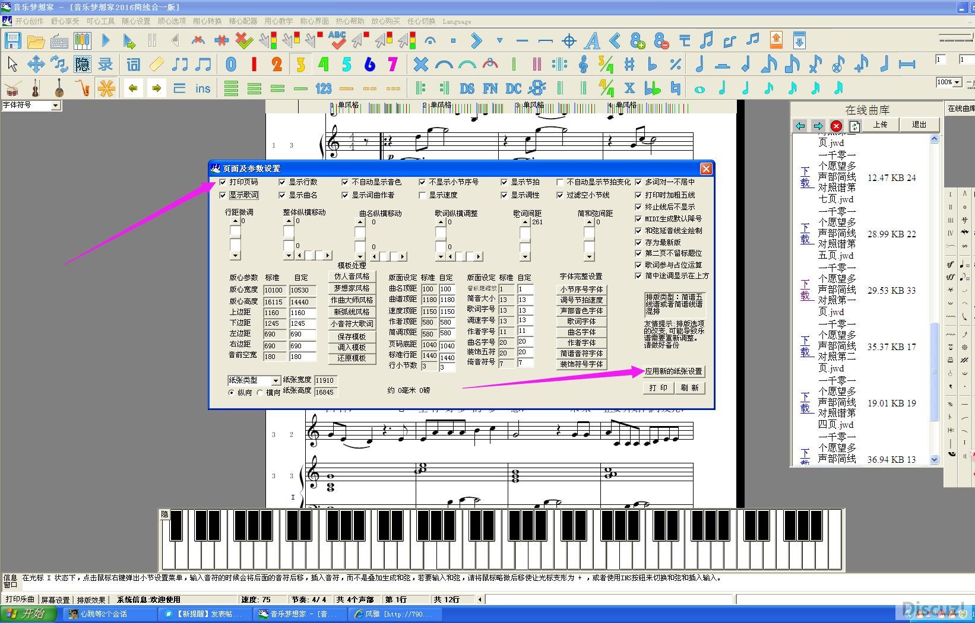The height and width of the screenshot is (623, 975).
Task: Select the four-way move arrows tool
Action: pos(36,64)
